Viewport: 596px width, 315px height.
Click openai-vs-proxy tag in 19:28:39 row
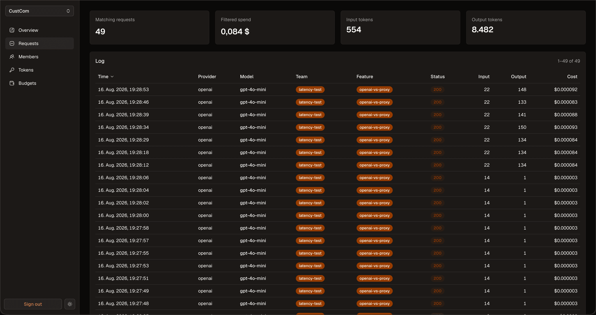[374, 115]
